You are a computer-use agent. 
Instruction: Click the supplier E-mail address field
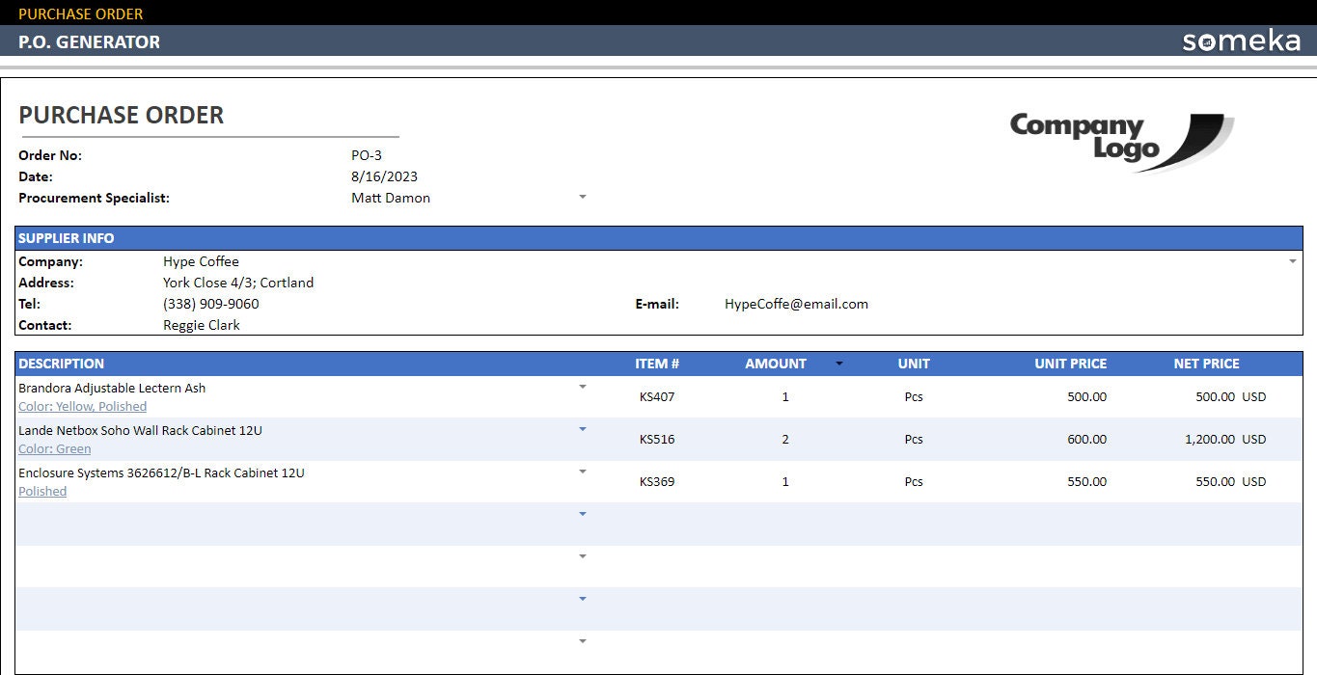[796, 303]
